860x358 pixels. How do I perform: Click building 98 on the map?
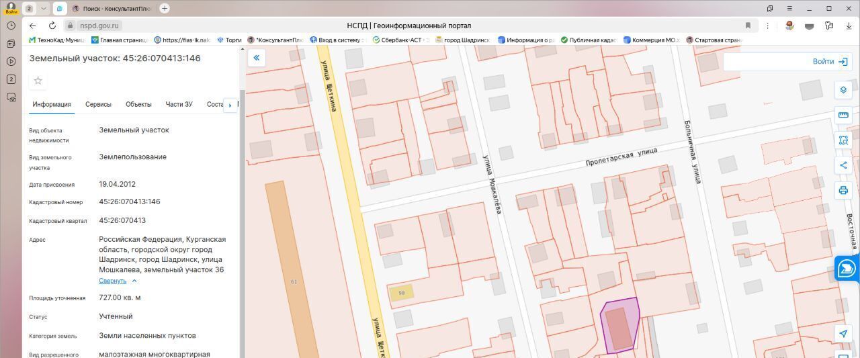(x=402, y=293)
